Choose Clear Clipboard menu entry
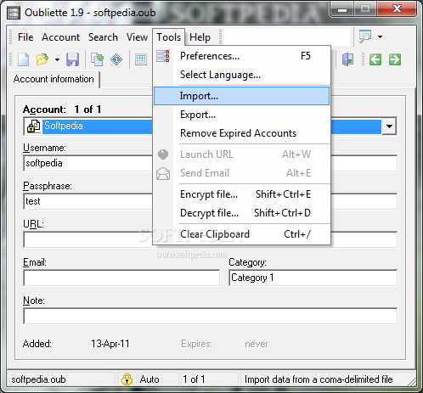 click(x=242, y=234)
